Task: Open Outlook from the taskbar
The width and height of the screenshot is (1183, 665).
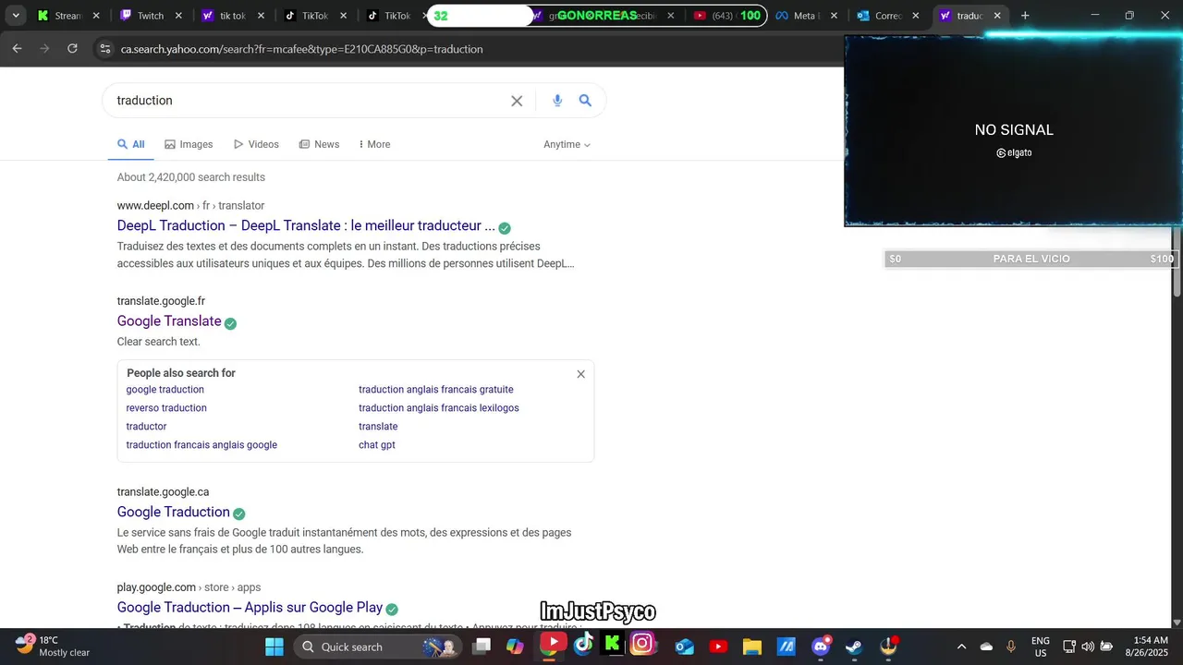Action: click(685, 647)
